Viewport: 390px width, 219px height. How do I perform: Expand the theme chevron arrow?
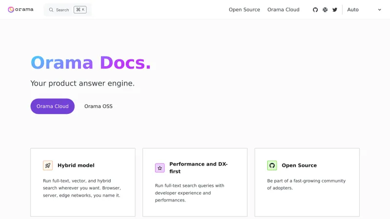[x=380, y=10]
